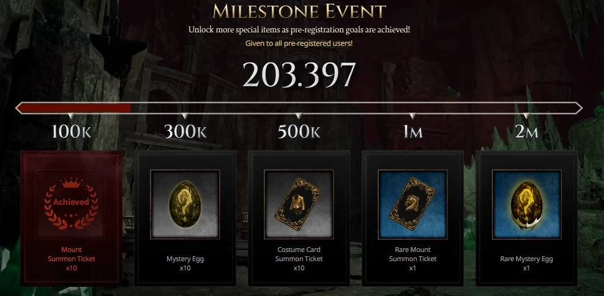
Task: Click the empty part of progress bar
Action: click(354, 108)
